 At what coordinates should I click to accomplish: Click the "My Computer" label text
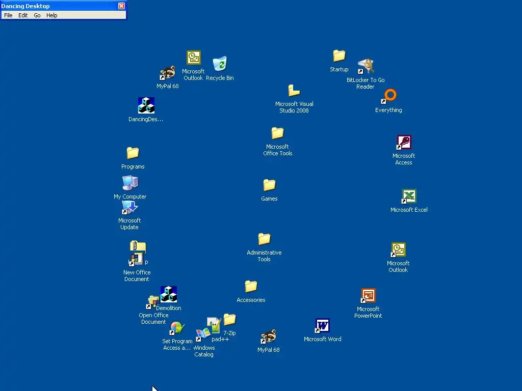click(130, 197)
